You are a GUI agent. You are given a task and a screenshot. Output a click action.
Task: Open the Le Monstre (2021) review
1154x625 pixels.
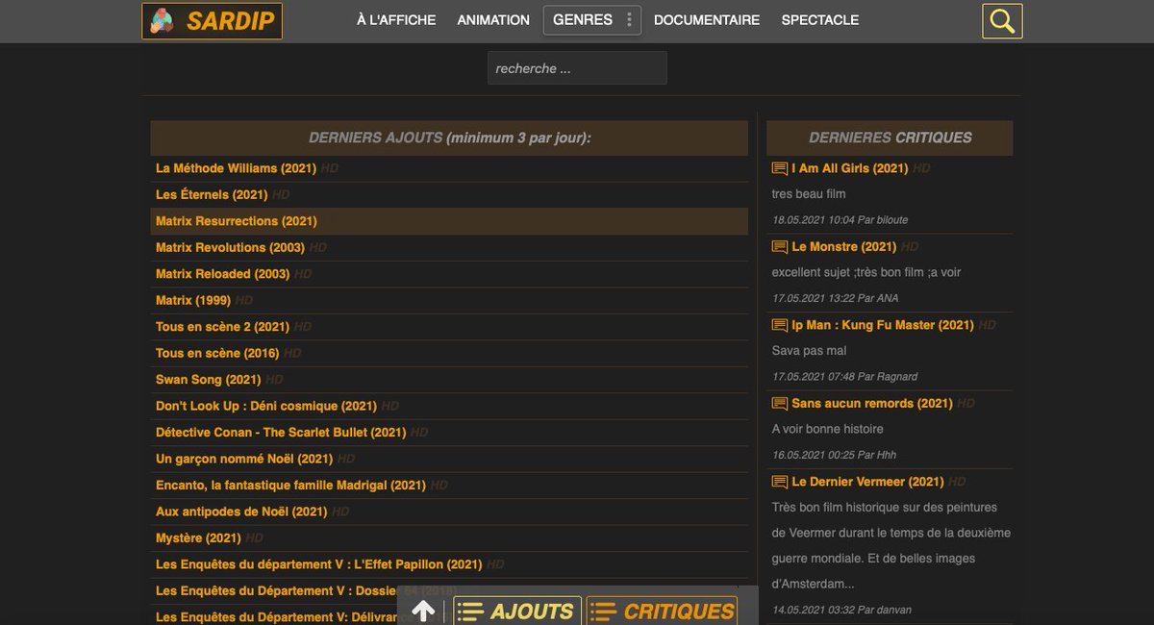[844, 247]
